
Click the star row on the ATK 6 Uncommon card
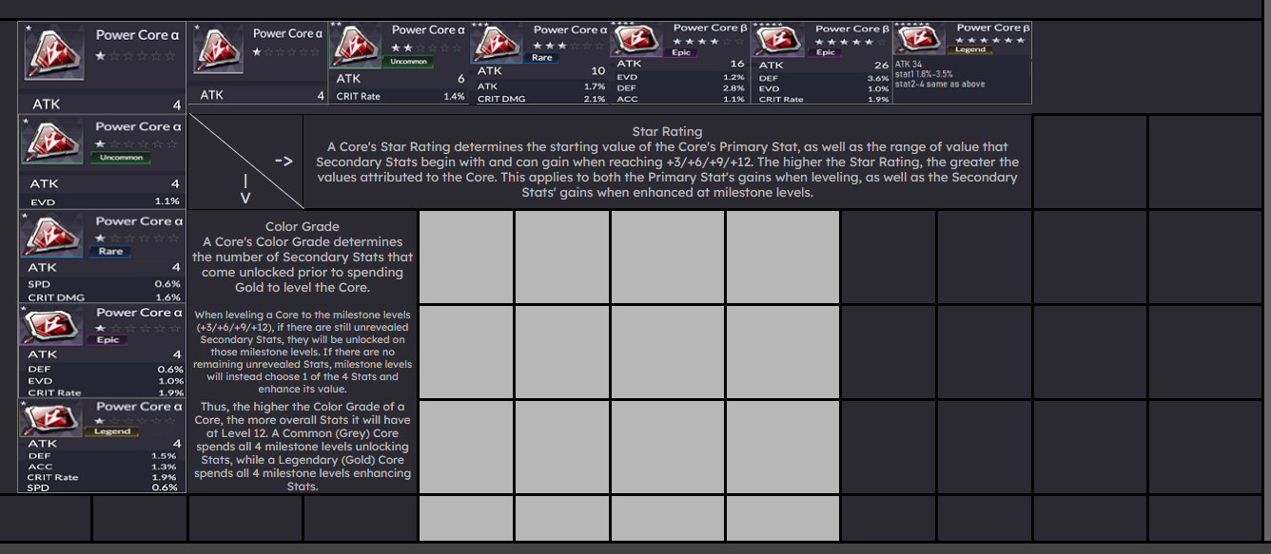click(428, 47)
